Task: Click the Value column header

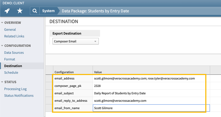Action: pyautogui.click(x=151, y=70)
